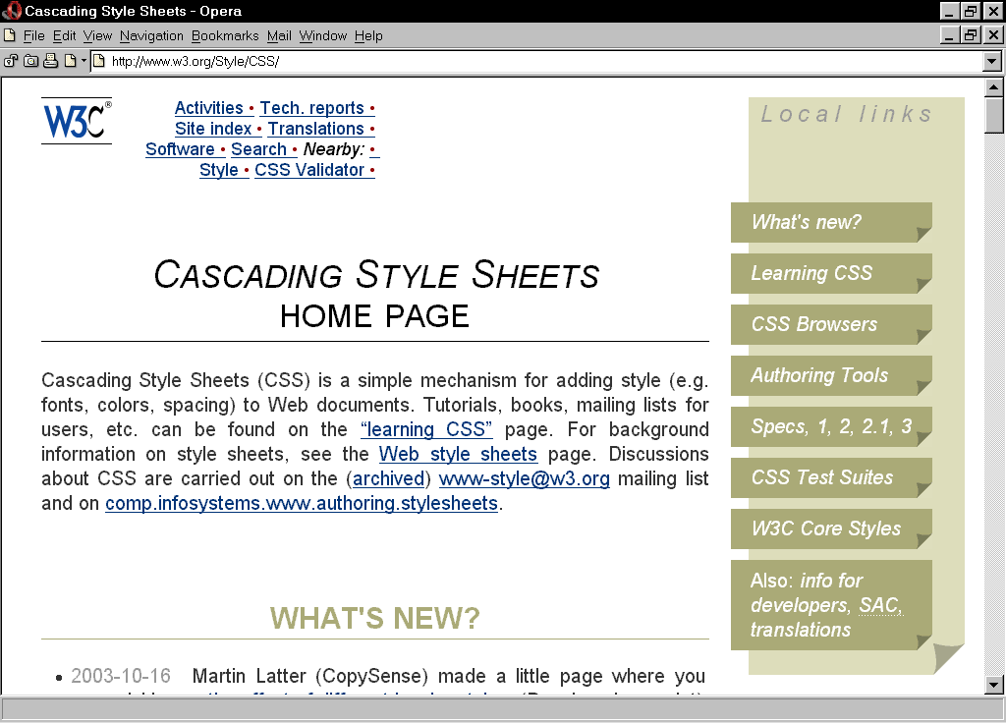Image resolution: width=1006 pixels, height=723 pixels.
Task: Click the Local links sidebar title
Action: pyautogui.click(x=846, y=114)
